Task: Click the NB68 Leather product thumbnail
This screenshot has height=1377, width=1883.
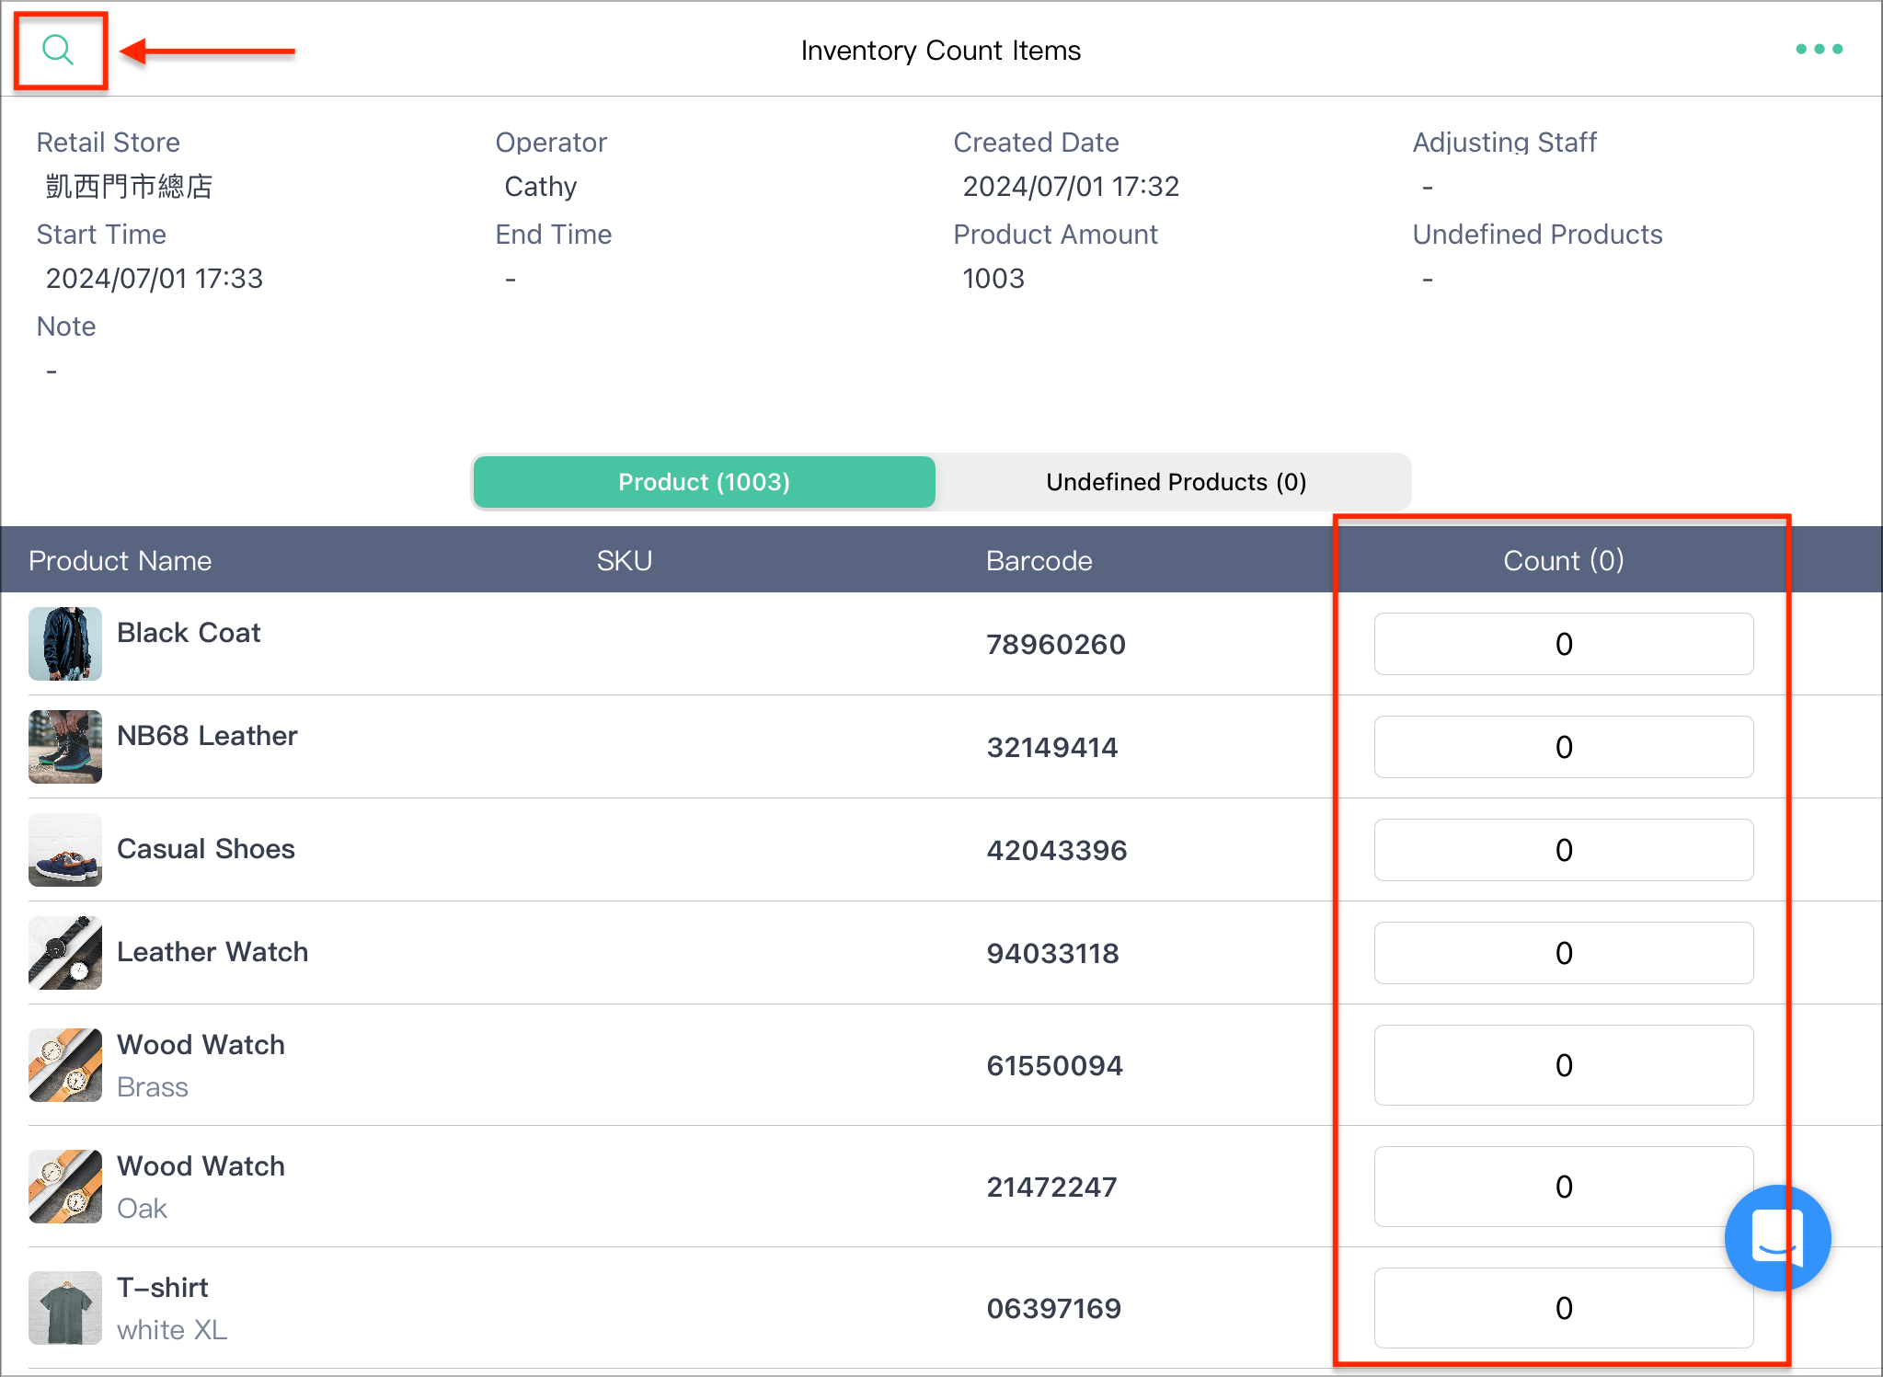Action: coord(65,747)
